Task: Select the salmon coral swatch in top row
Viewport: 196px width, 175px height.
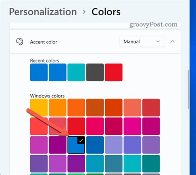Action: (132, 108)
